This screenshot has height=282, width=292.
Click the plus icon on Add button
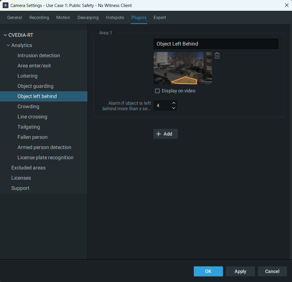click(x=159, y=134)
